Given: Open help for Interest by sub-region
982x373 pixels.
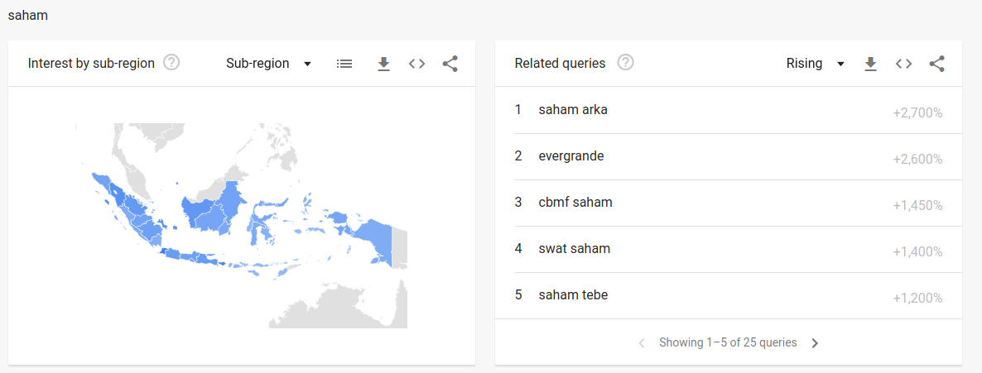Looking at the screenshot, I should pyautogui.click(x=171, y=63).
